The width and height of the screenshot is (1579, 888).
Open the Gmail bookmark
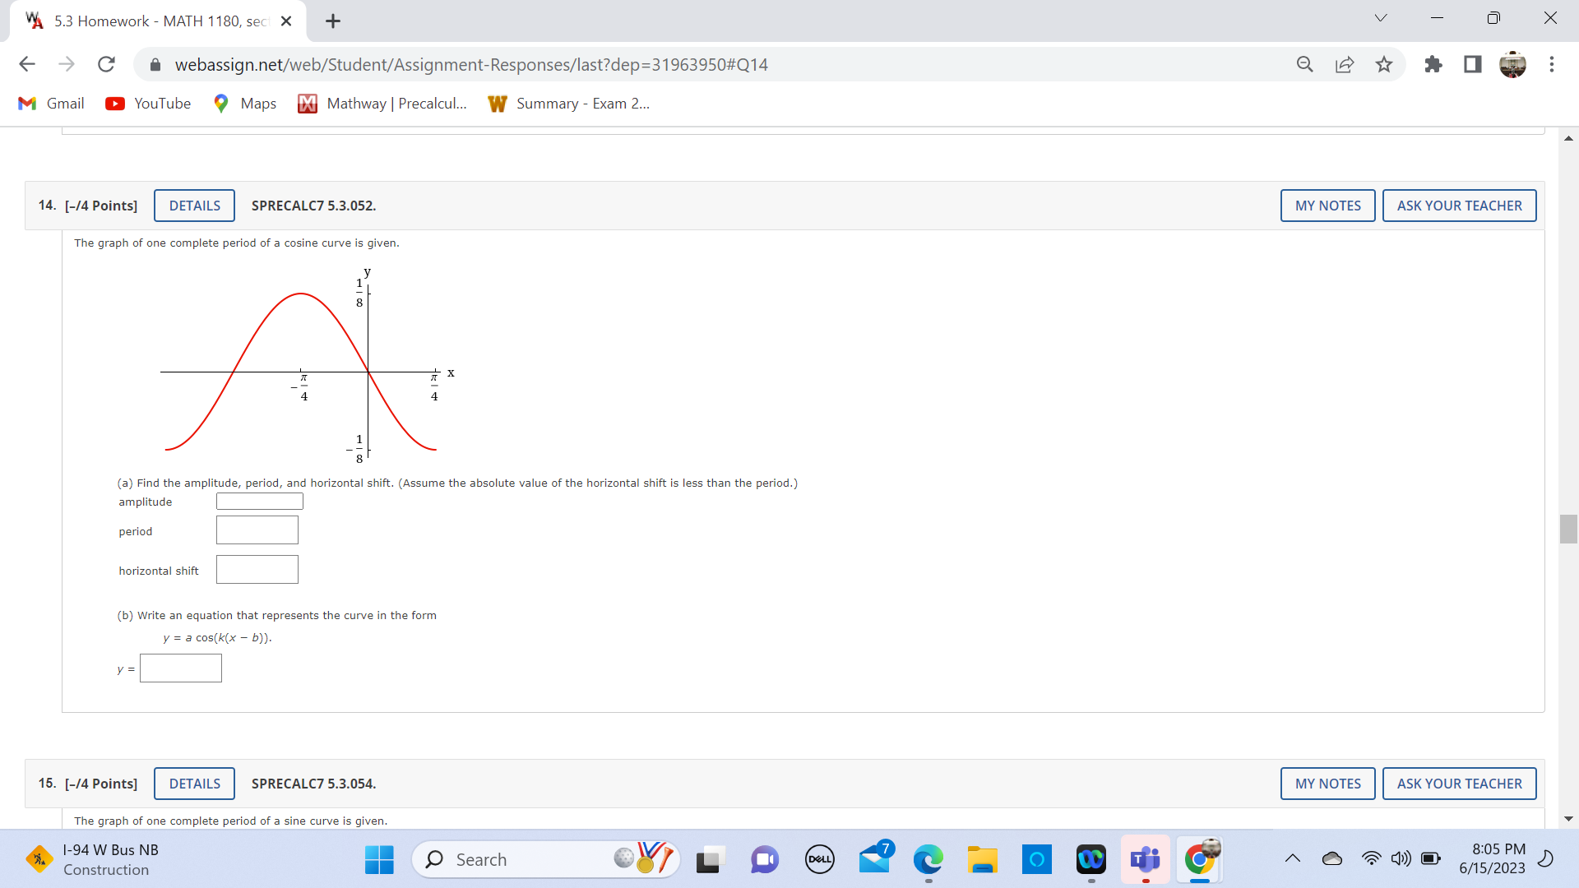click(51, 103)
